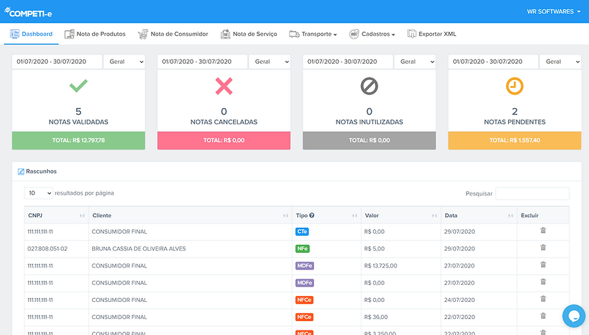Change results per page dropdown
The image size is (589, 335).
pyautogui.click(x=38, y=193)
